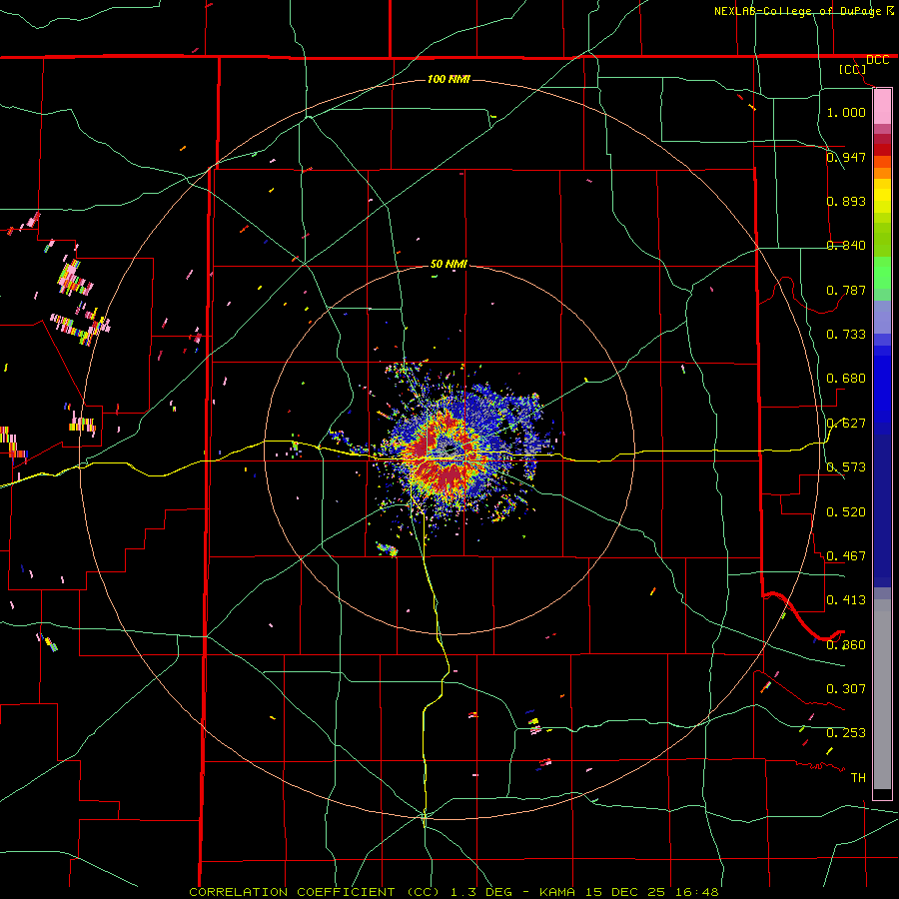Pick the red segment of the color bar

(x=882, y=150)
